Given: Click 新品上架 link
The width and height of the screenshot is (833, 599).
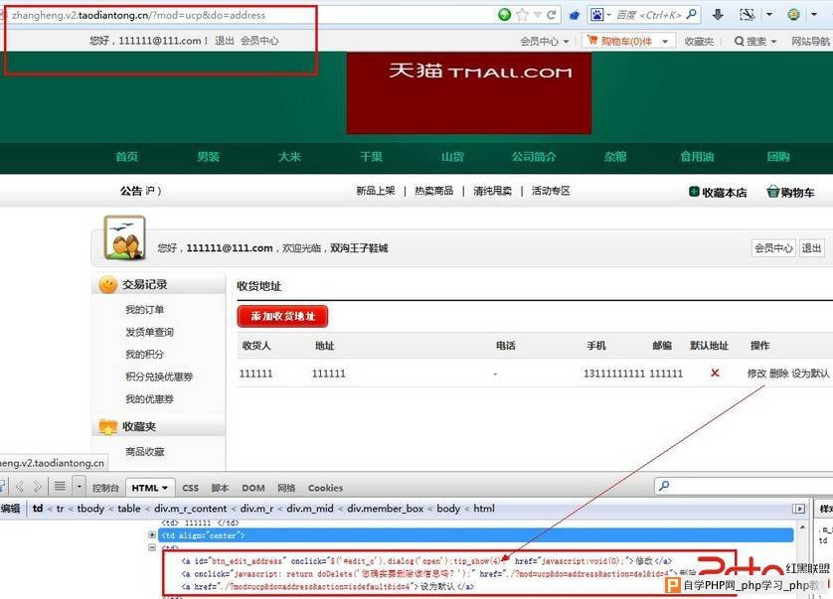Looking at the screenshot, I should (x=376, y=191).
